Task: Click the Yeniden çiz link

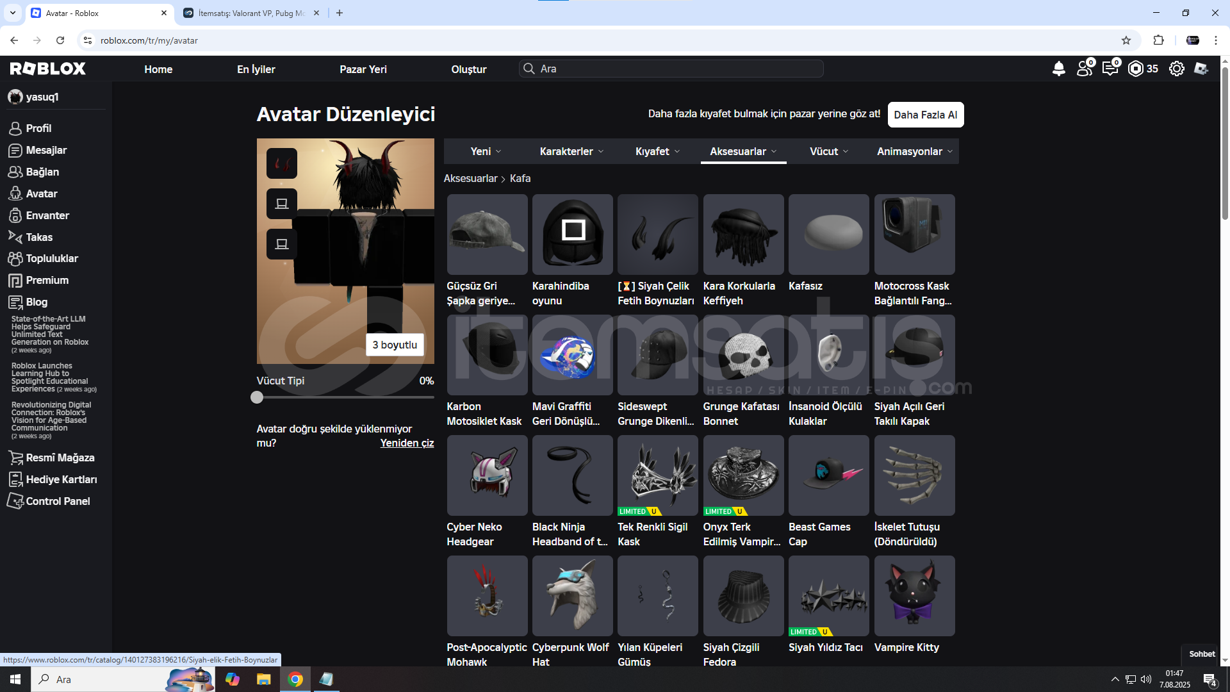Action: (x=407, y=443)
